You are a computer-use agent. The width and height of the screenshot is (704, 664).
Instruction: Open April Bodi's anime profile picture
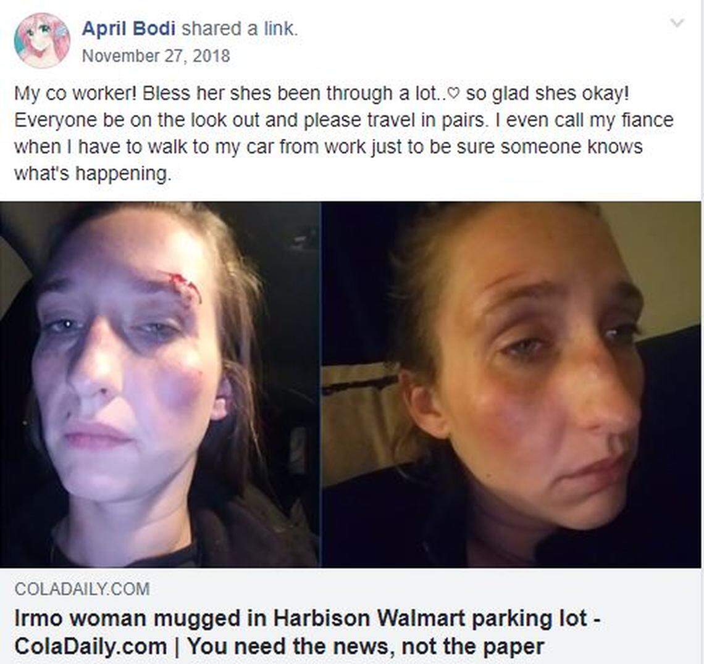42,40
